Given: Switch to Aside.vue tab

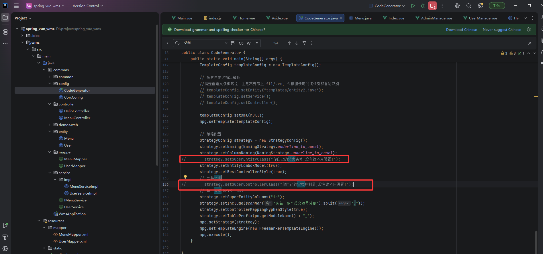Looking at the screenshot, I should click(277, 18).
